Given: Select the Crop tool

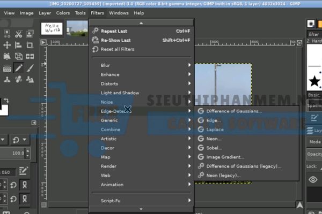Looking at the screenshot, I should click(30, 45).
